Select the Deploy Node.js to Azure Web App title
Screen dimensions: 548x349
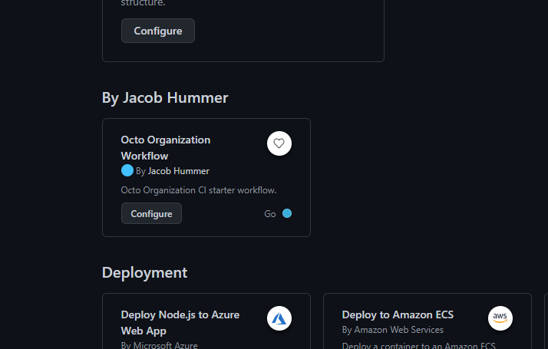[x=180, y=322]
